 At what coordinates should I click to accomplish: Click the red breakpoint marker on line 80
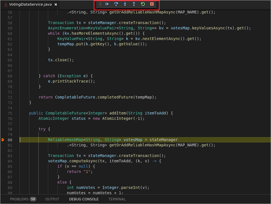[3, 140]
